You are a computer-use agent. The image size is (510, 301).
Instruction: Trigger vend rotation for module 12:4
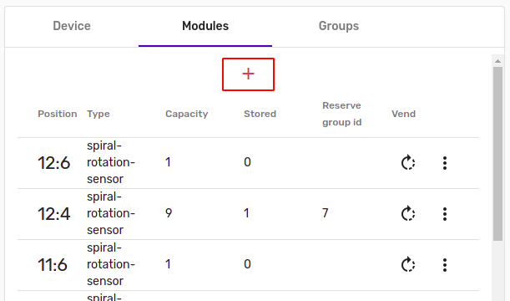[x=408, y=214]
